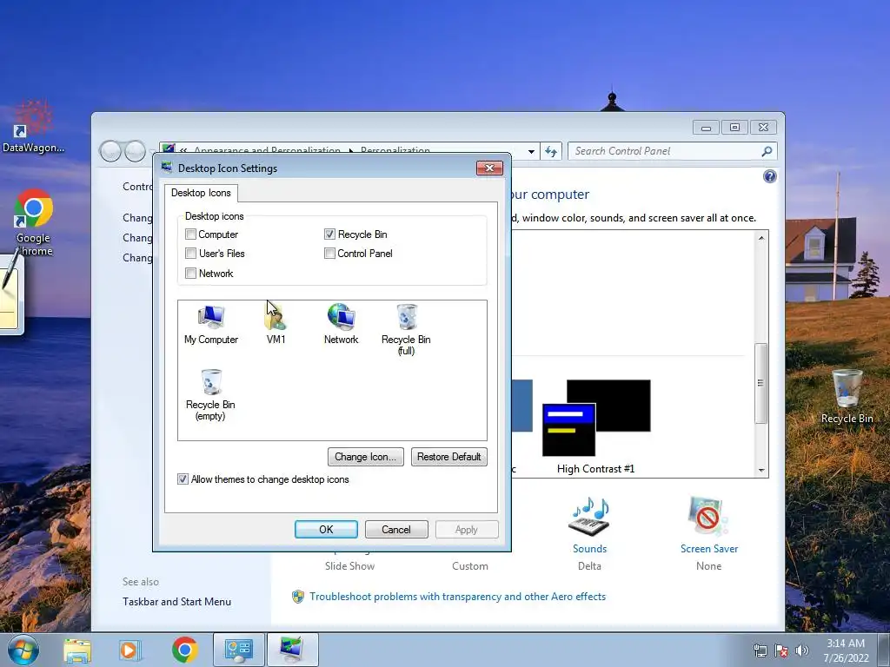Viewport: 890px width, 667px height.
Task: Click the Change Icon... button
Action: point(366,457)
